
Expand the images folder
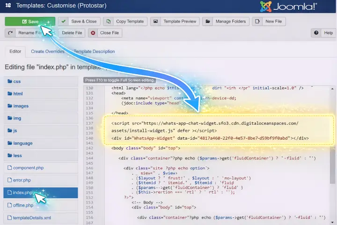tap(21, 106)
